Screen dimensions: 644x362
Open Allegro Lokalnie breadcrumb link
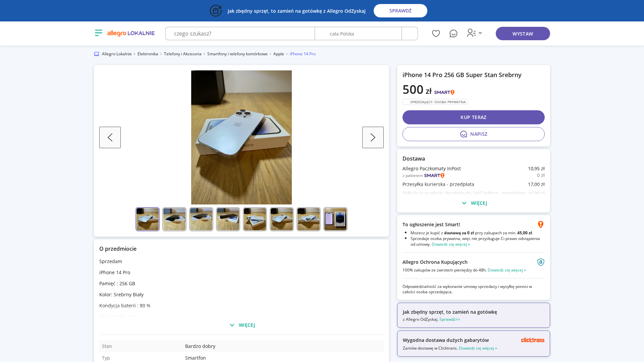(117, 54)
